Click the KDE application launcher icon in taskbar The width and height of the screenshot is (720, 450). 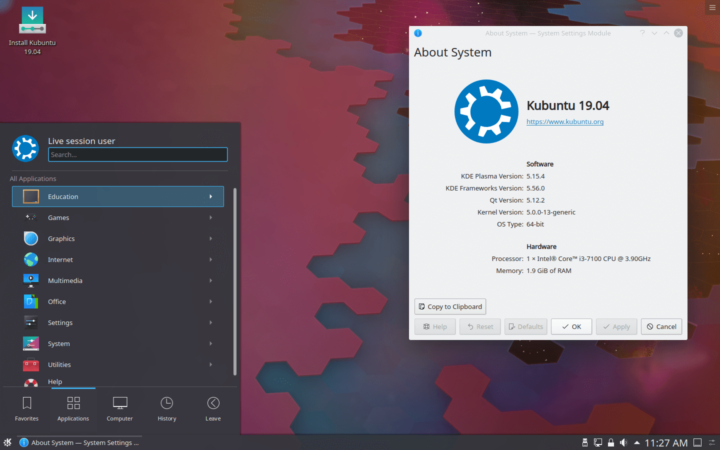tap(7, 442)
